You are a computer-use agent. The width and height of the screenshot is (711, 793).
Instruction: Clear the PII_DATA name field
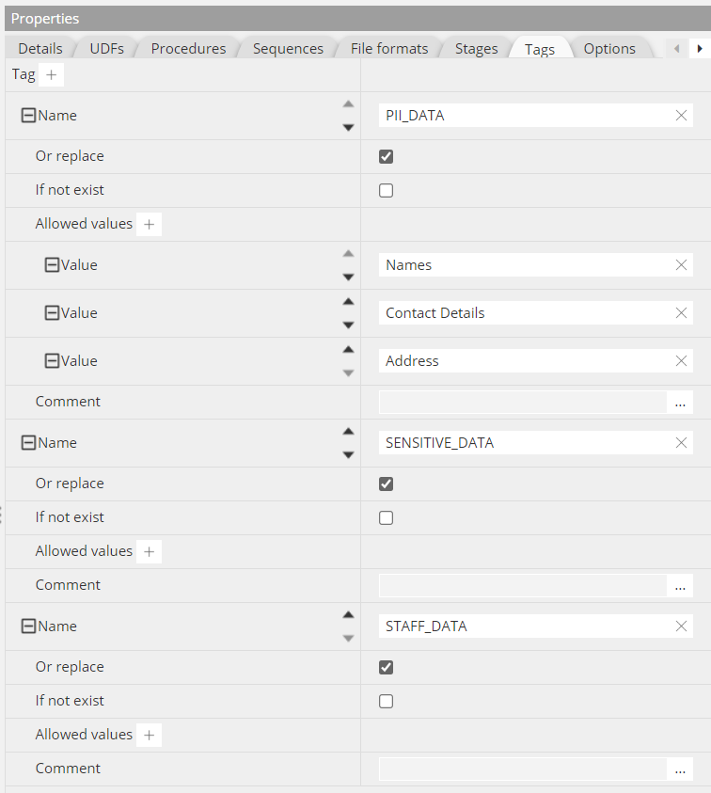point(681,116)
